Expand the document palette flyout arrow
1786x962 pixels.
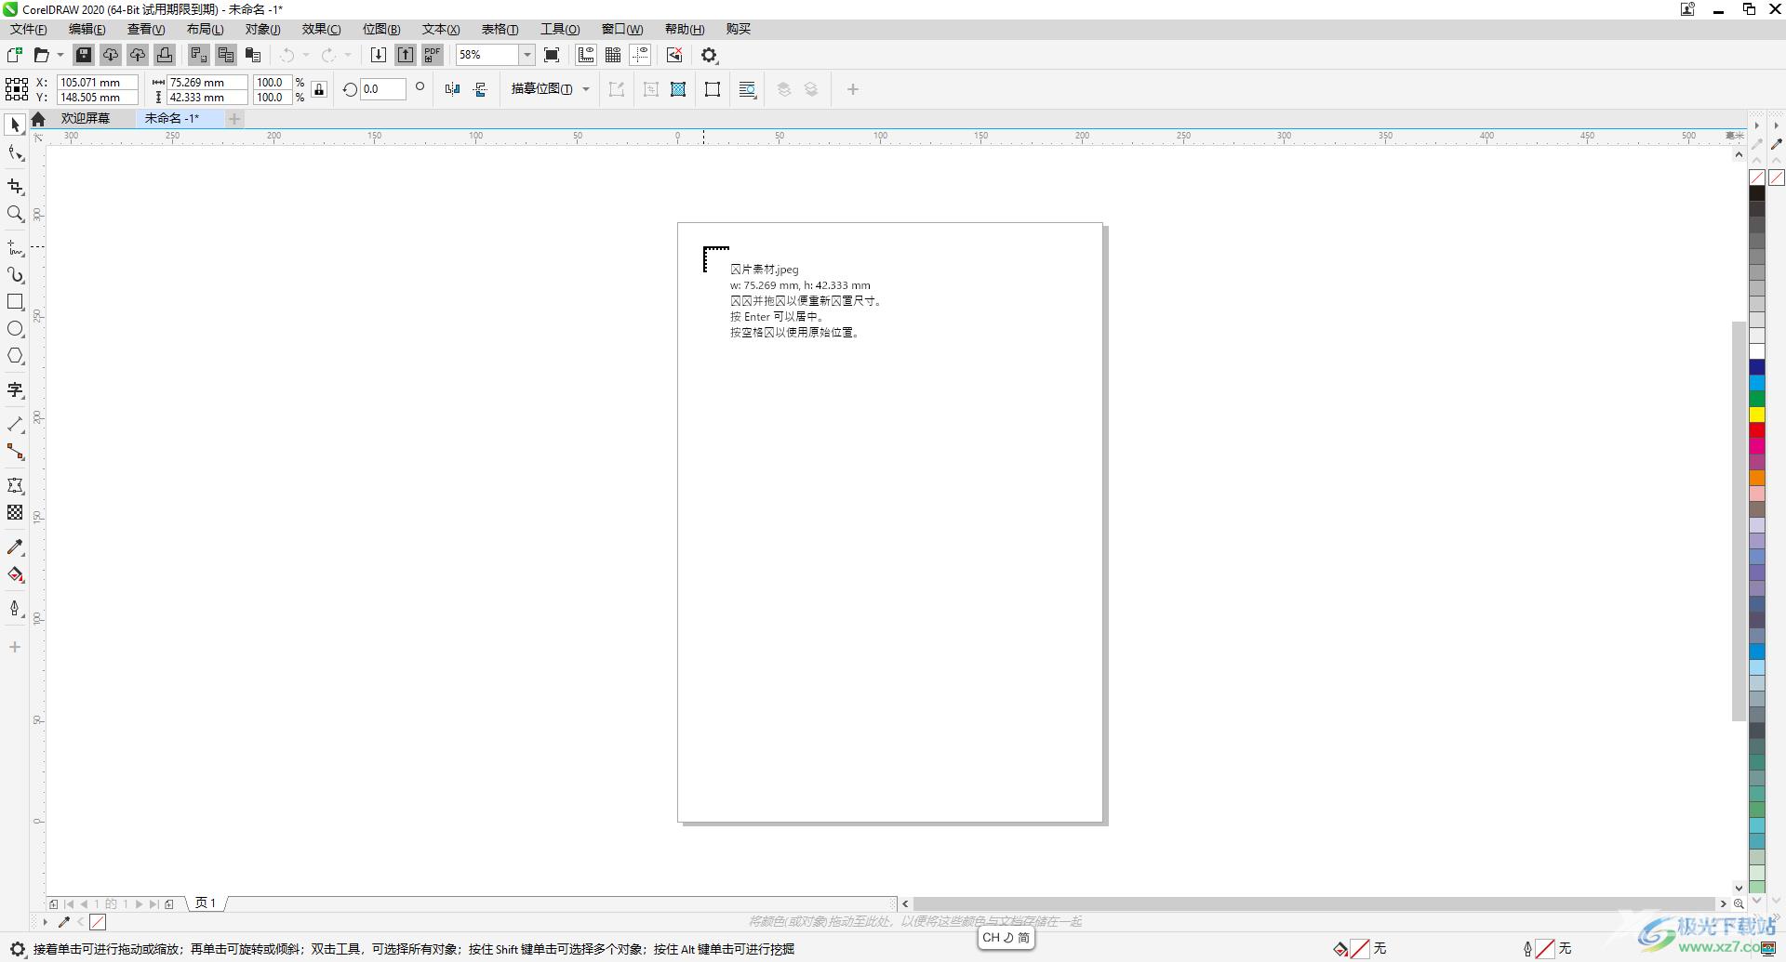[x=45, y=922]
